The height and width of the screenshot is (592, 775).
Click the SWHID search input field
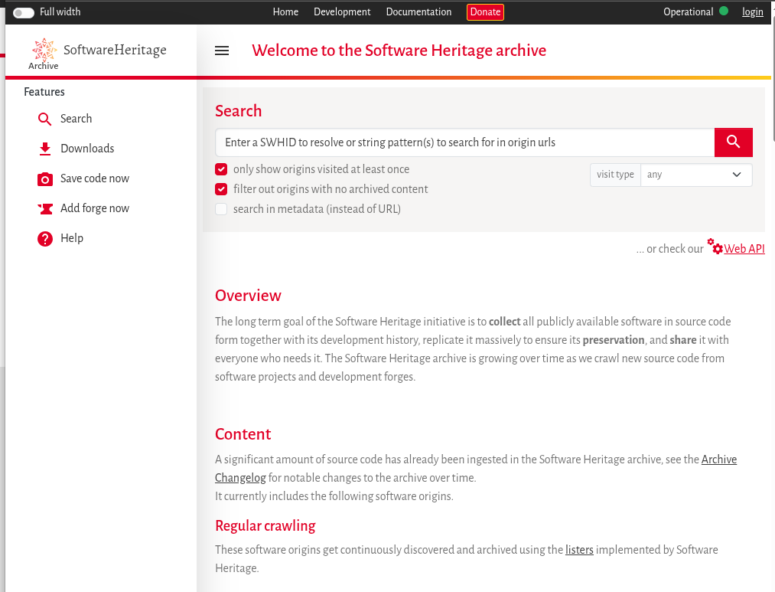tap(464, 142)
